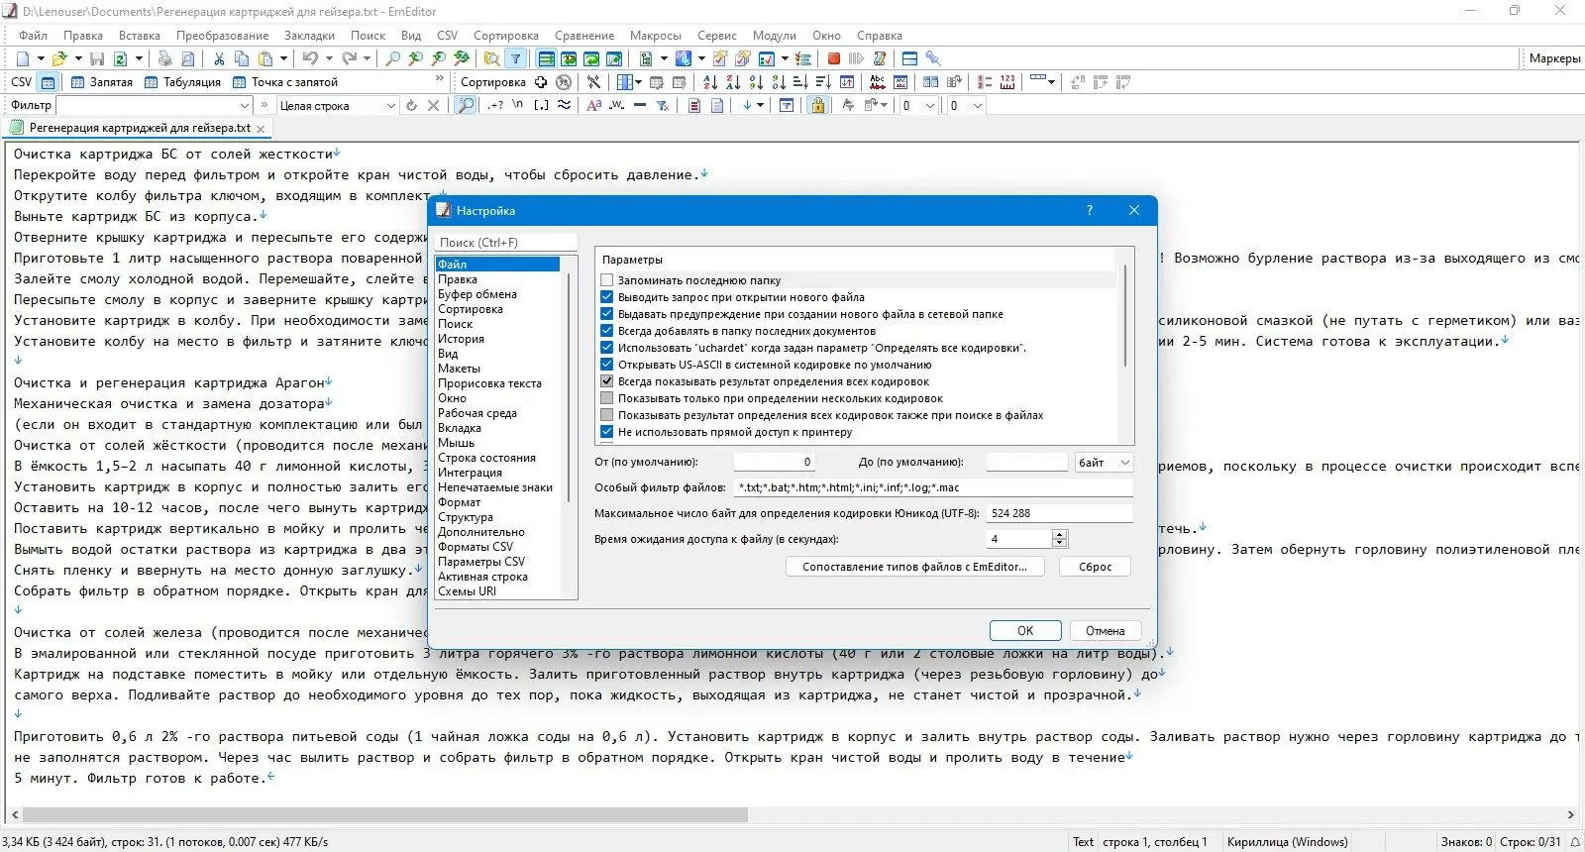Open the Преобразование menu
The height and width of the screenshot is (852, 1585).
tap(222, 36)
